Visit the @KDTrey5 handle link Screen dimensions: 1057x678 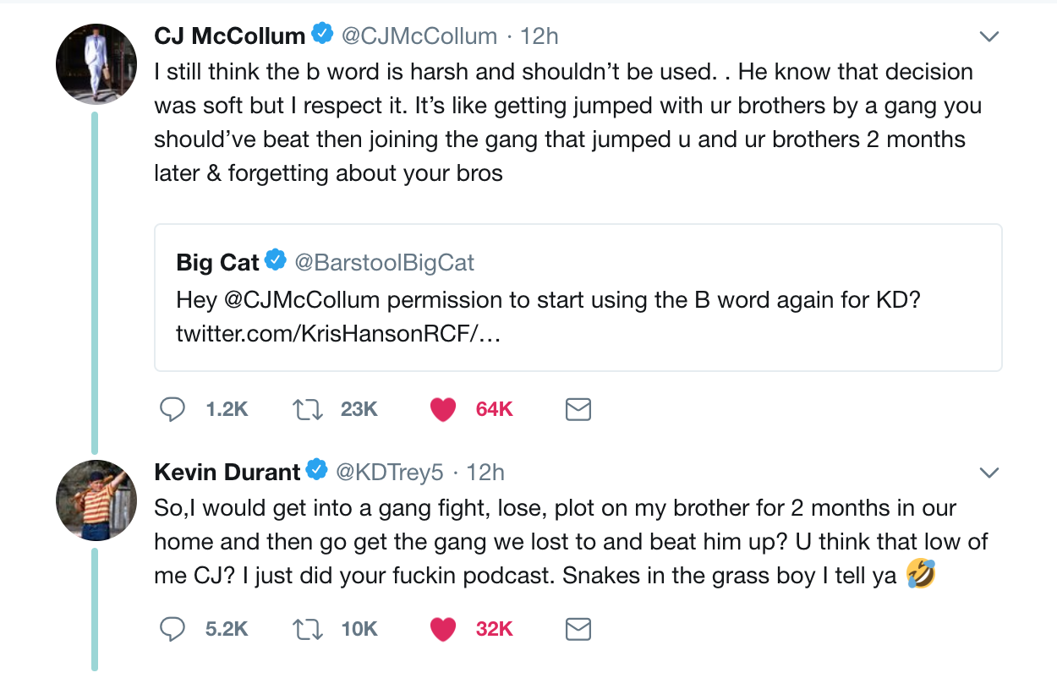pos(390,472)
